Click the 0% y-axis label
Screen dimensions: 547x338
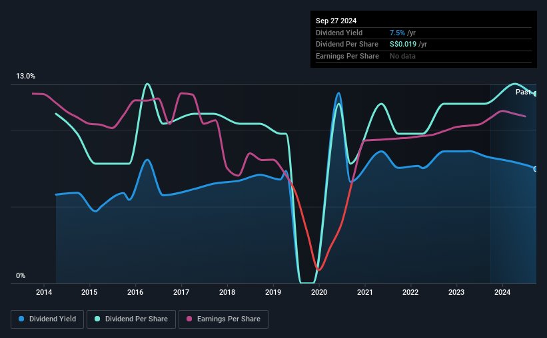click(21, 275)
